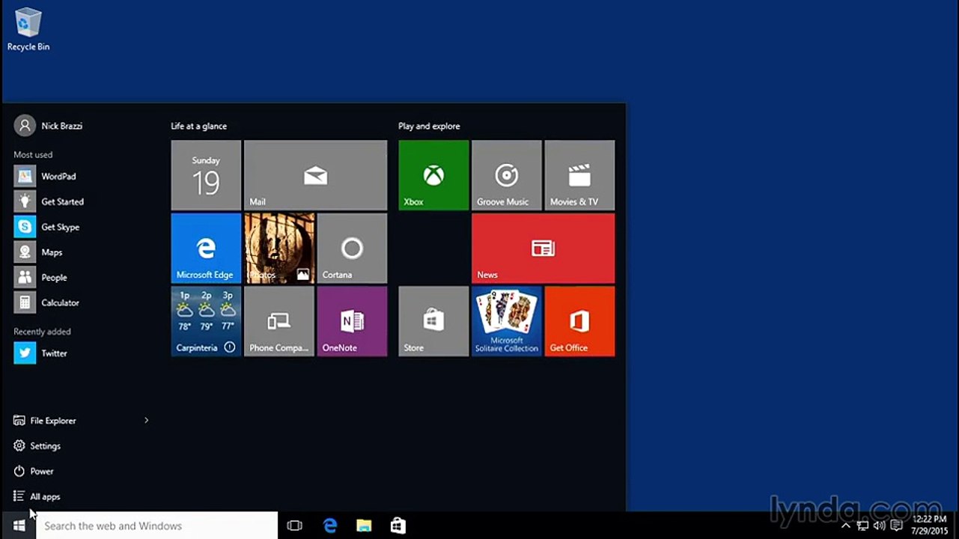The height and width of the screenshot is (539, 959).
Task: Click the Life at a glance group header
Action: 198,126
